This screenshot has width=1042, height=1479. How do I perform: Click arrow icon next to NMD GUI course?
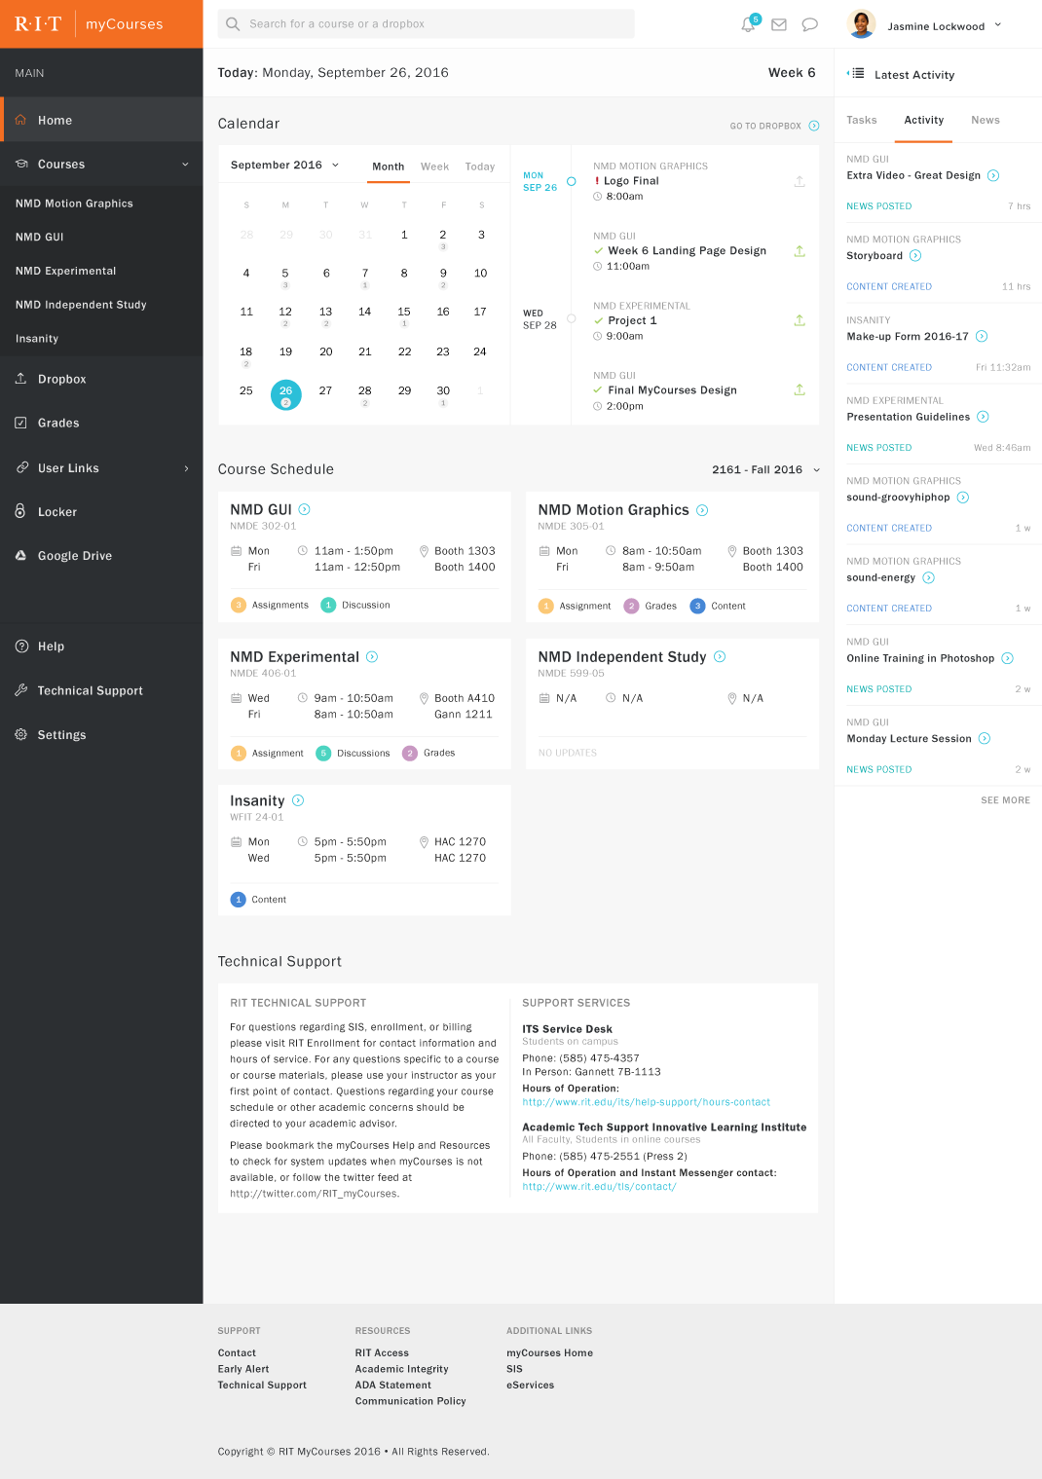tap(304, 509)
